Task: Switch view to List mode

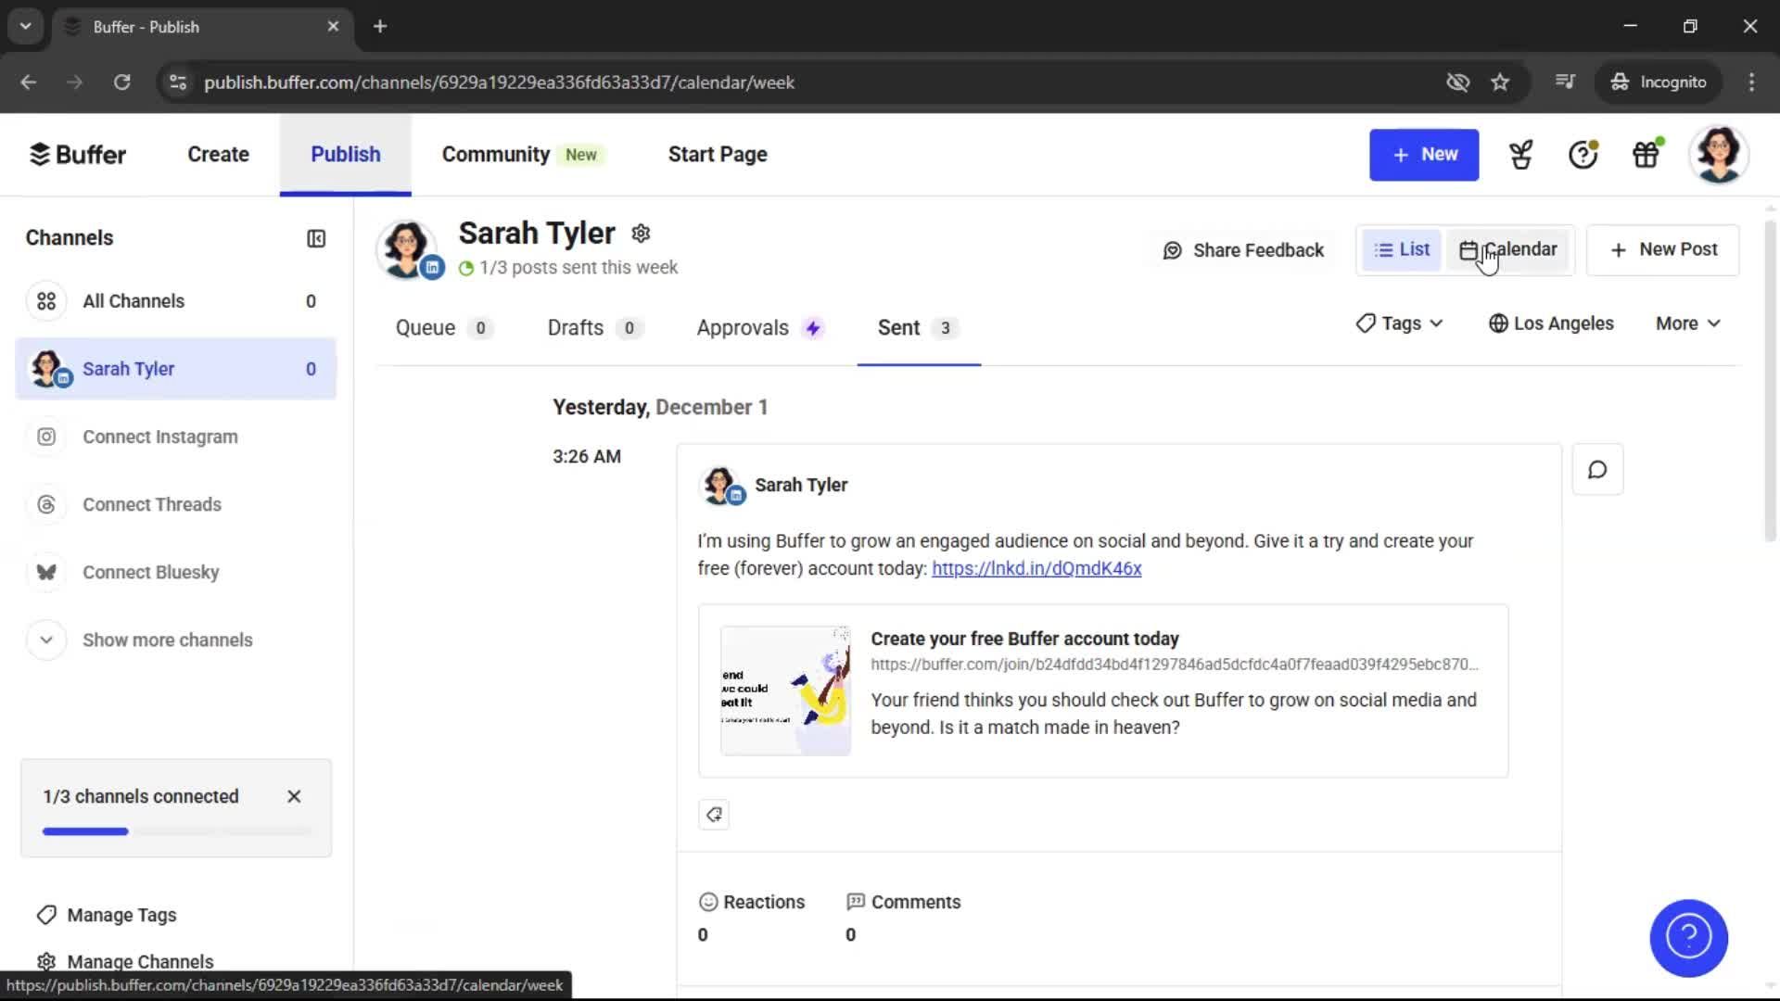Action: click(x=1401, y=248)
